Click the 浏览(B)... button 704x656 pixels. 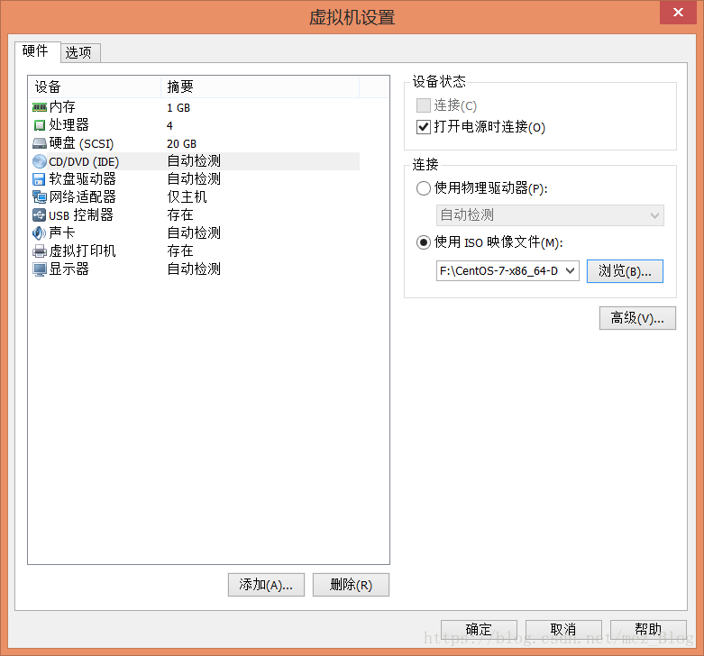pos(625,271)
